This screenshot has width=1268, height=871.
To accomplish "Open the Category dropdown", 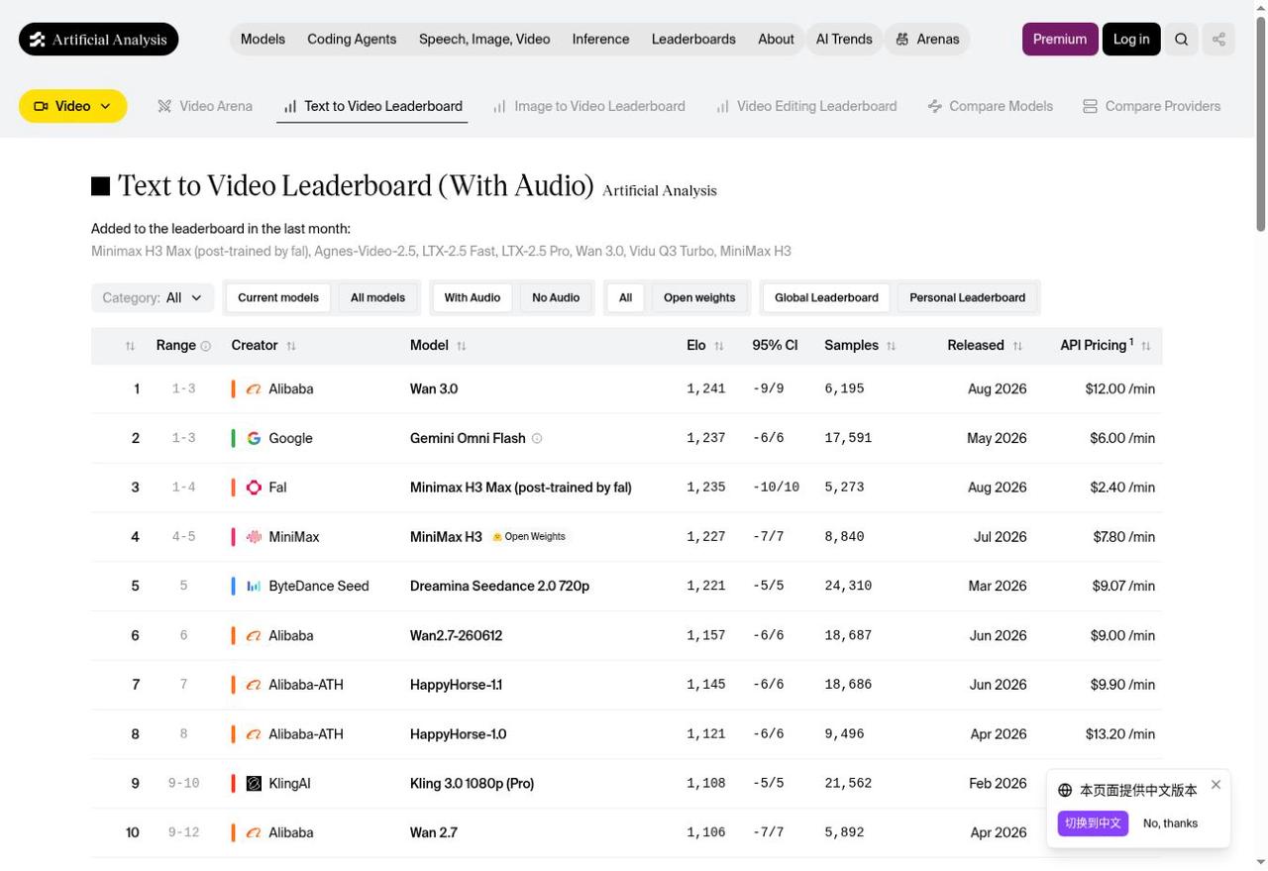I will [x=153, y=298].
